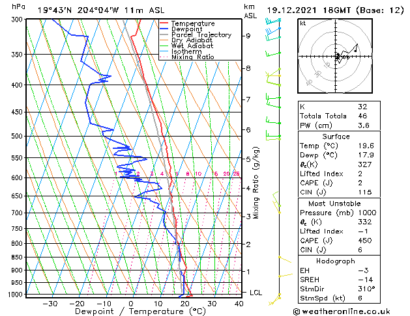Click the 'Pressure (mb)' value 1000
Screen dimensions: 410x316
367,213
